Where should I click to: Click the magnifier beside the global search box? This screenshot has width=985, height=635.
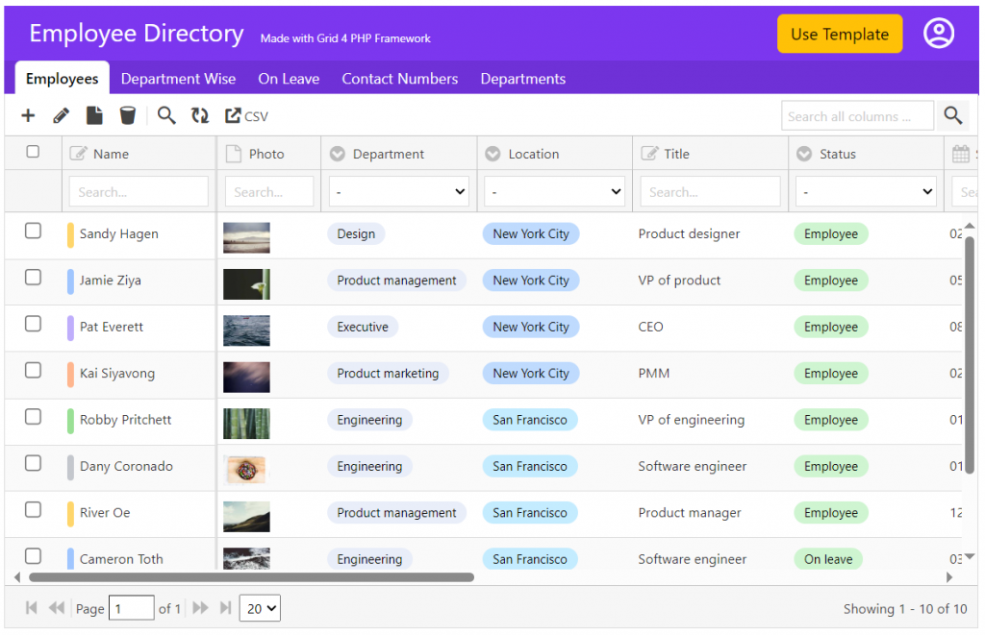pos(952,115)
